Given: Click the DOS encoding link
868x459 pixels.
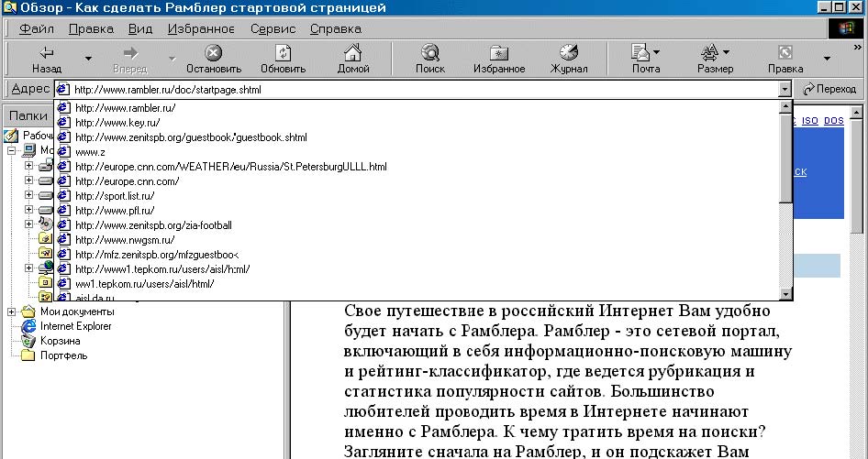Looking at the screenshot, I should 834,121.
